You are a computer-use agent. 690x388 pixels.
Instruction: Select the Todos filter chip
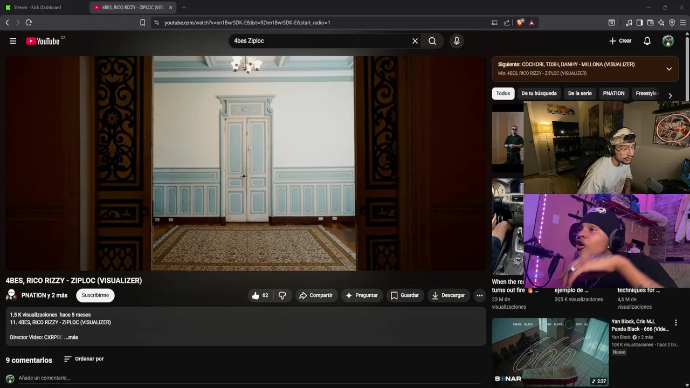coord(503,93)
